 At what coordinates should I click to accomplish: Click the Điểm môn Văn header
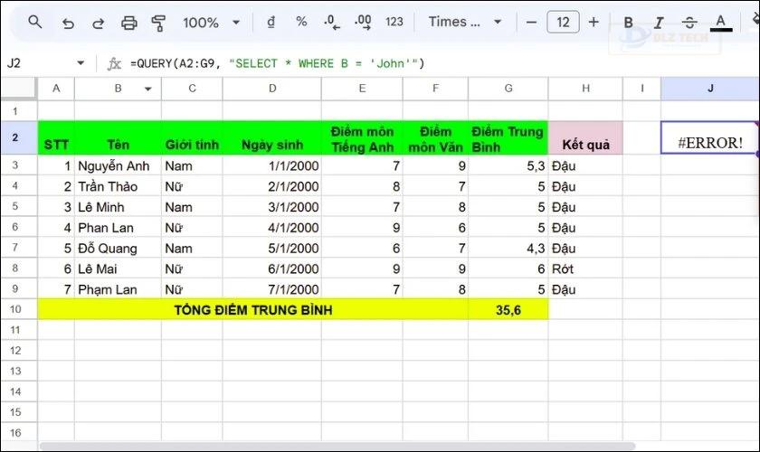[435, 138]
